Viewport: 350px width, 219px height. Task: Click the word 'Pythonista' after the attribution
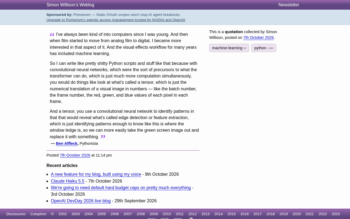89,143
